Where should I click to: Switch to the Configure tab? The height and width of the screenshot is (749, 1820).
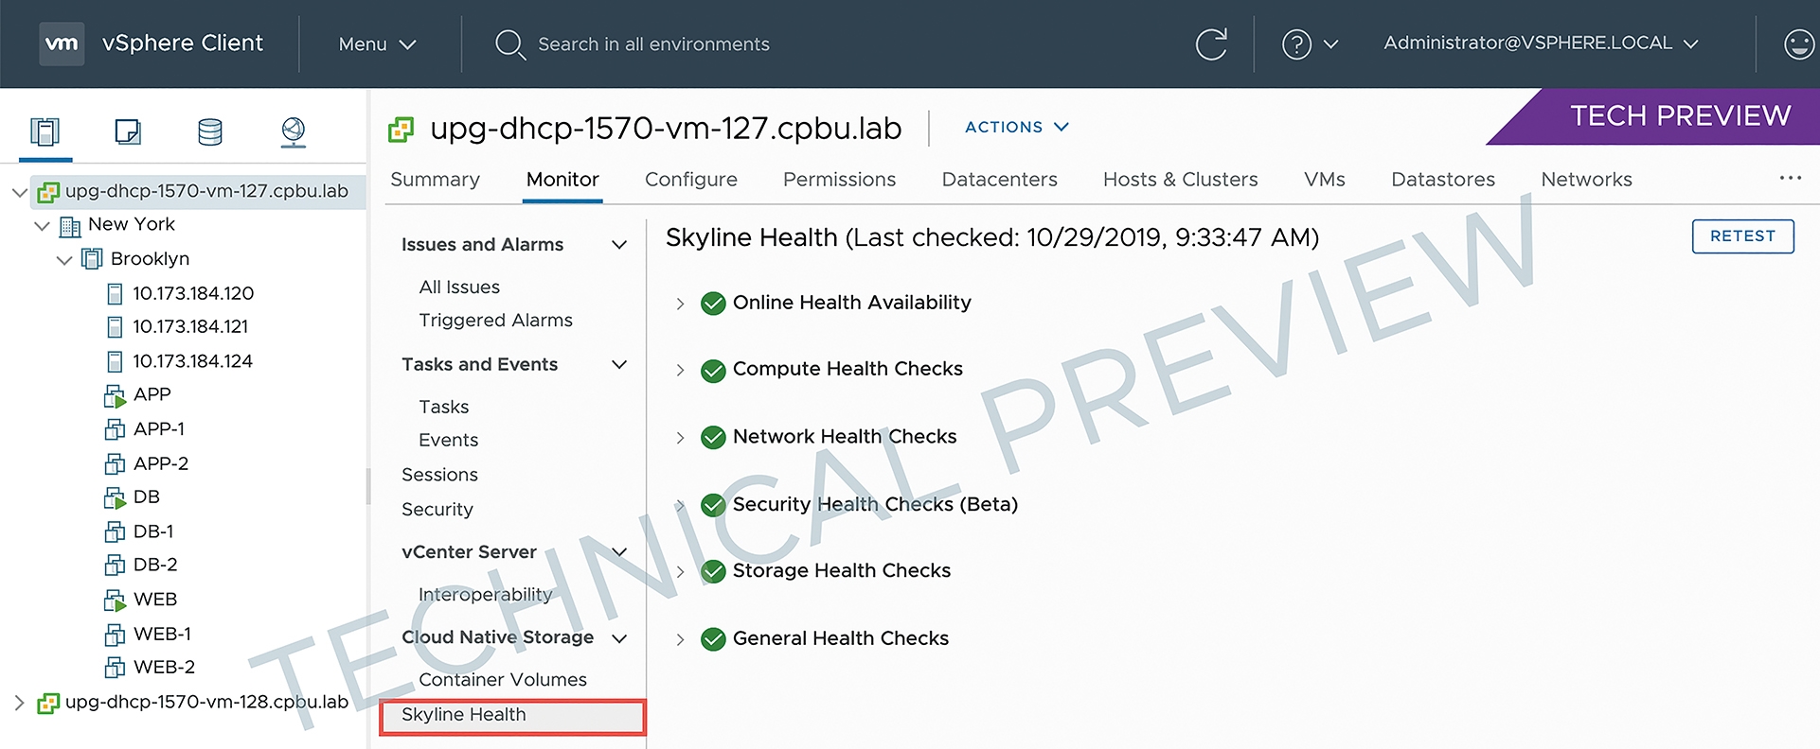(691, 180)
